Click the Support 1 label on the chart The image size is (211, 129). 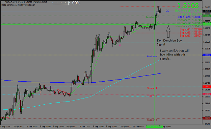152,88
